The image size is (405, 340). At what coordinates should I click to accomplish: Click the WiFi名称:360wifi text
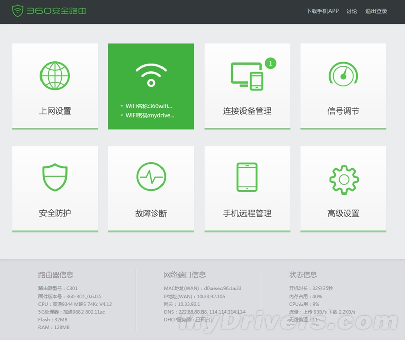pyautogui.click(x=149, y=106)
